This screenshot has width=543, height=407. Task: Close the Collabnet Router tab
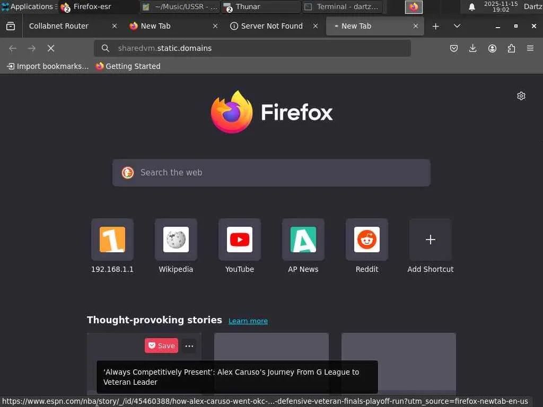(115, 26)
